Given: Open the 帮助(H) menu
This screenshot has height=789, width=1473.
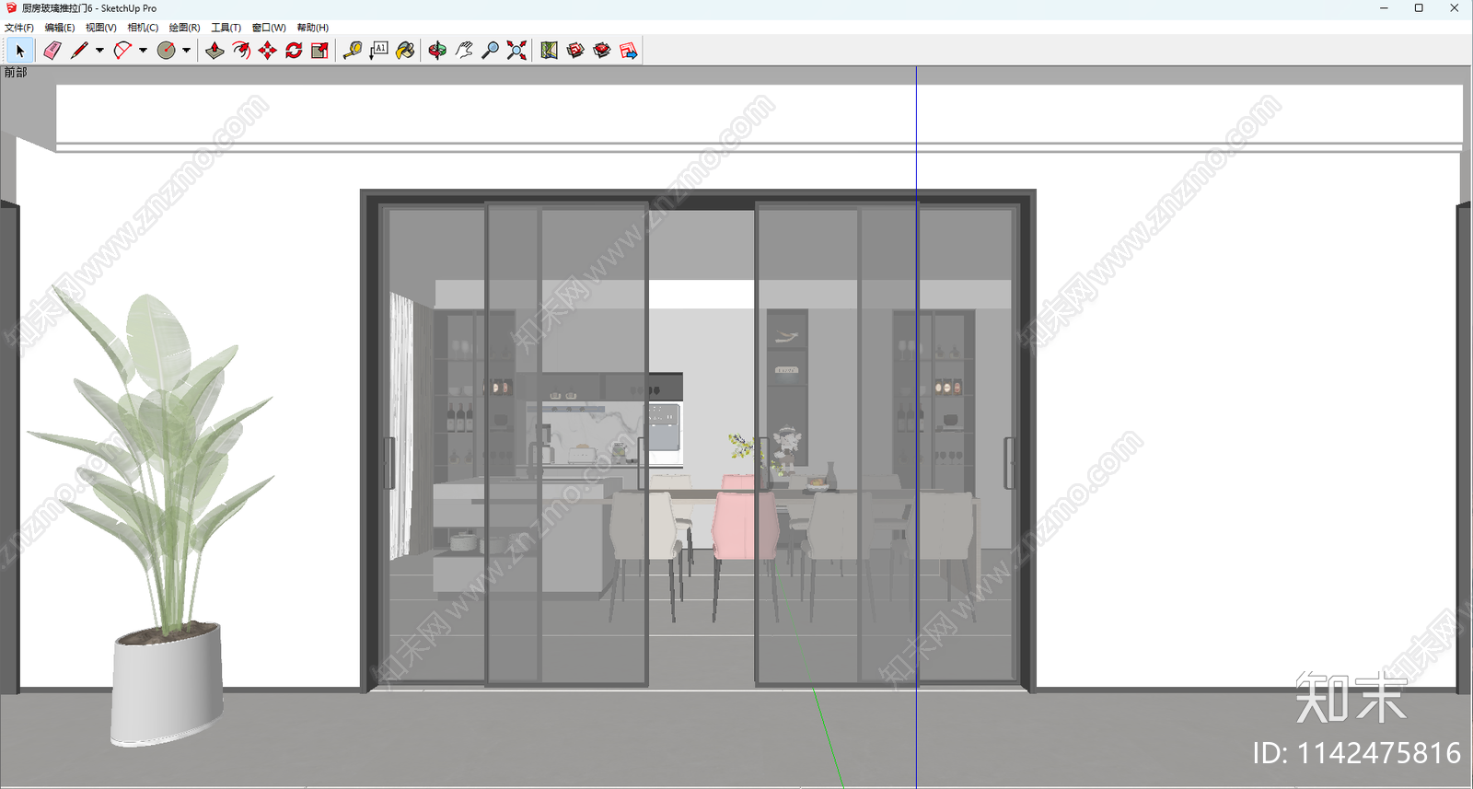Looking at the screenshot, I should click(313, 28).
